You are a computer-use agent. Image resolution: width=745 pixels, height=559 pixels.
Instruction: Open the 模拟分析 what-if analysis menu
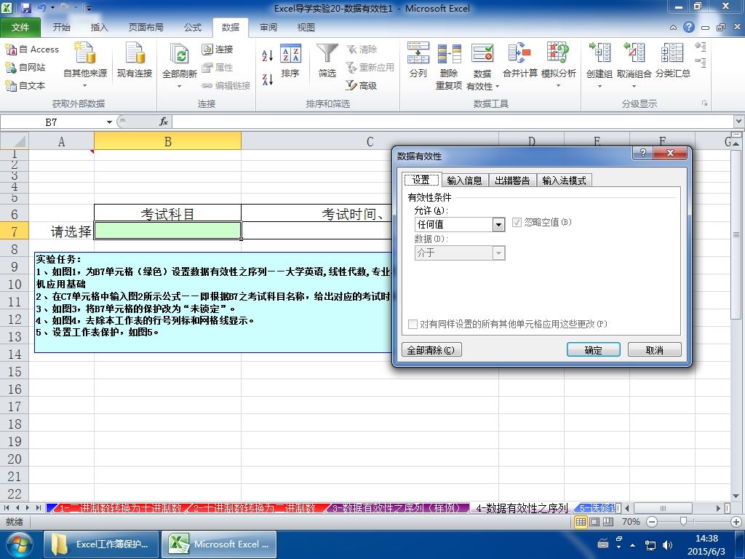pos(558,66)
